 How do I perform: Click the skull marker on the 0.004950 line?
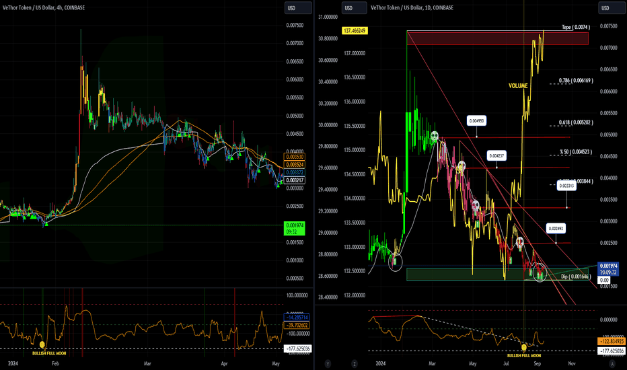(x=435, y=137)
